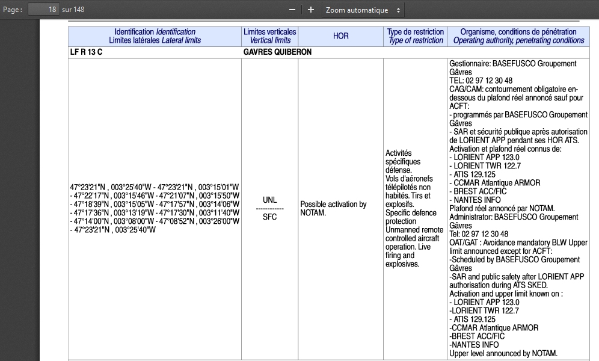This screenshot has height=361, width=599.
Task: Click '- CCMAR Atlantique ARMOR' French entry
Action: (x=495, y=183)
